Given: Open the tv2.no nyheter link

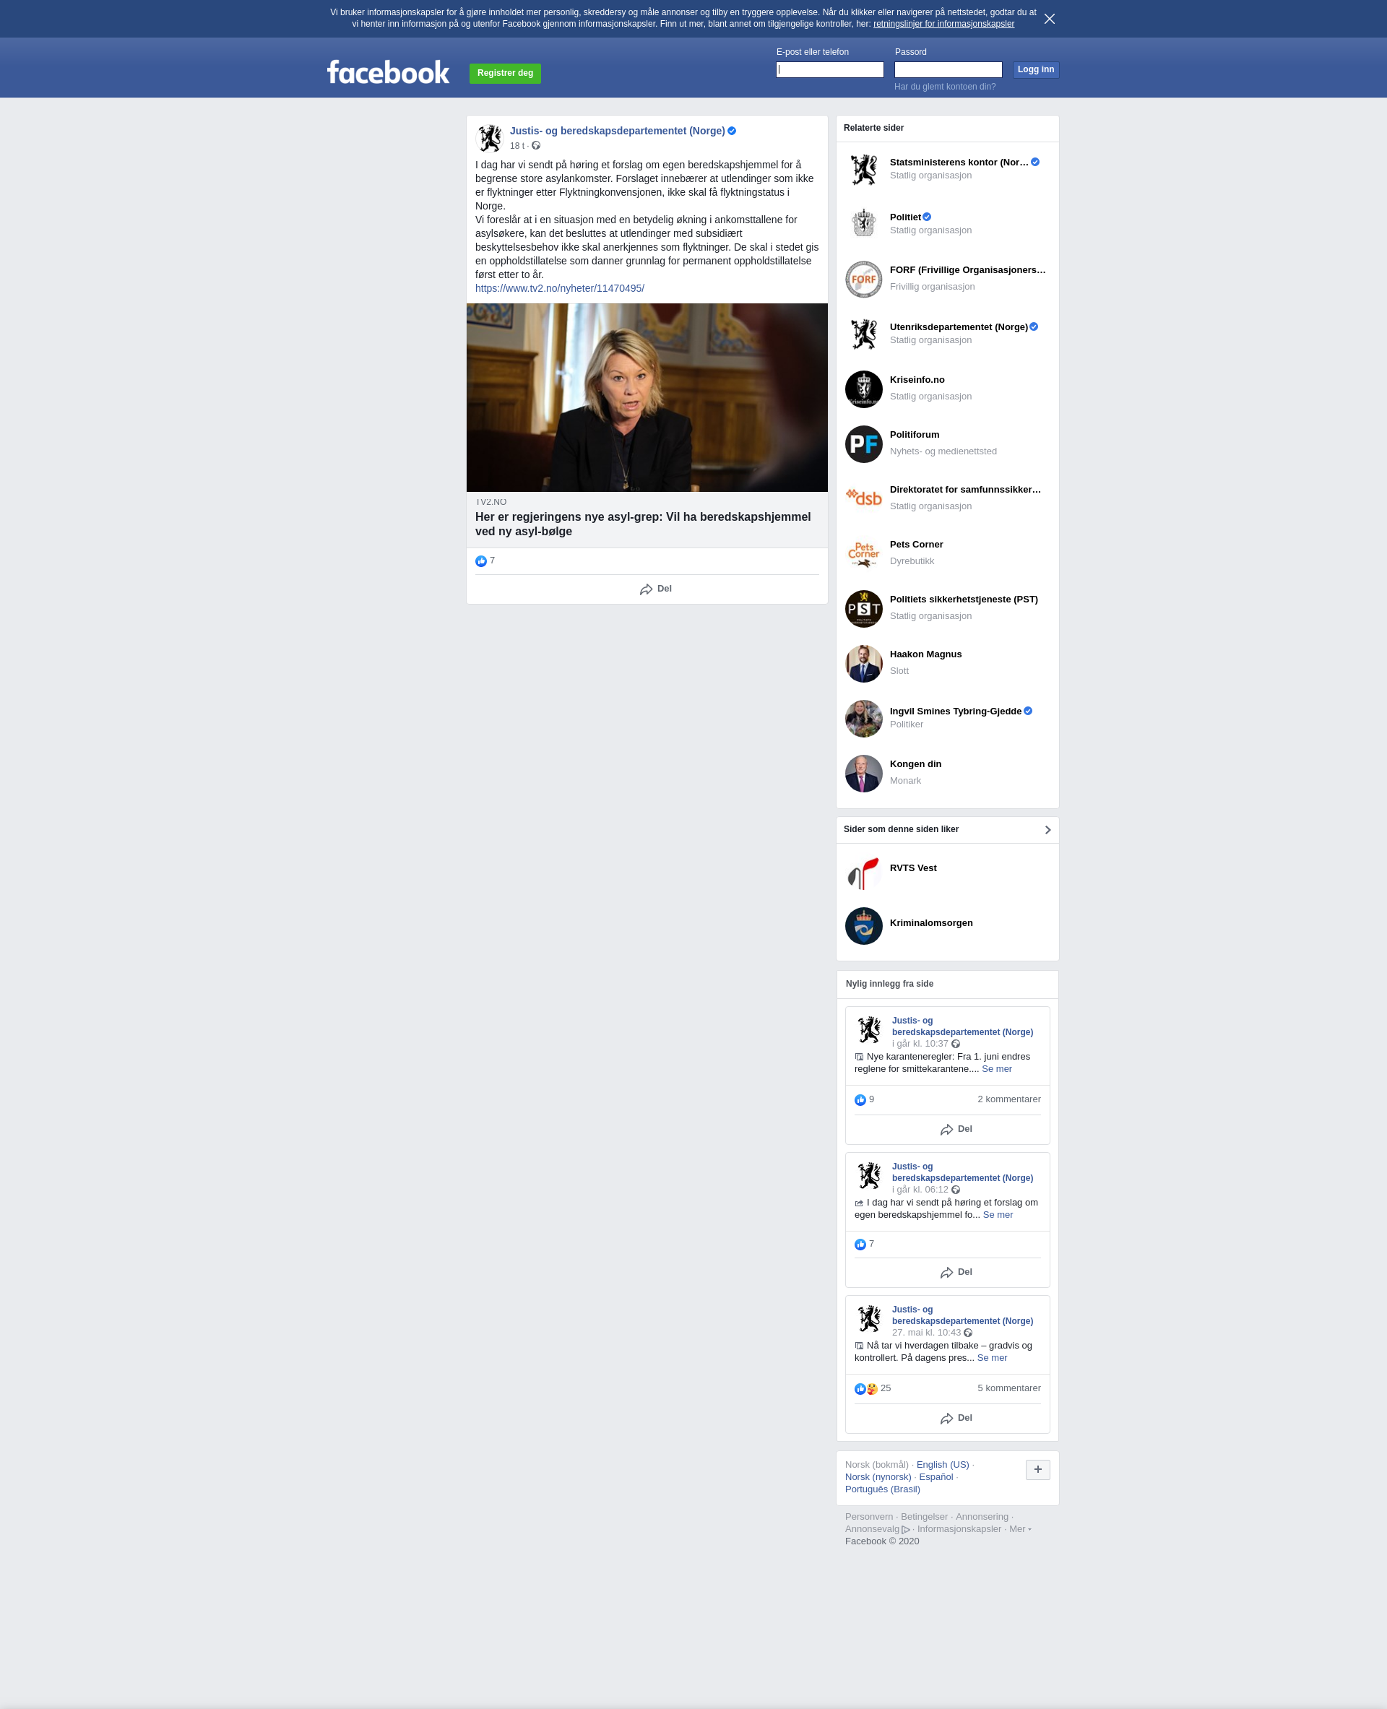Looking at the screenshot, I should pyautogui.click(x=559, y=288).
